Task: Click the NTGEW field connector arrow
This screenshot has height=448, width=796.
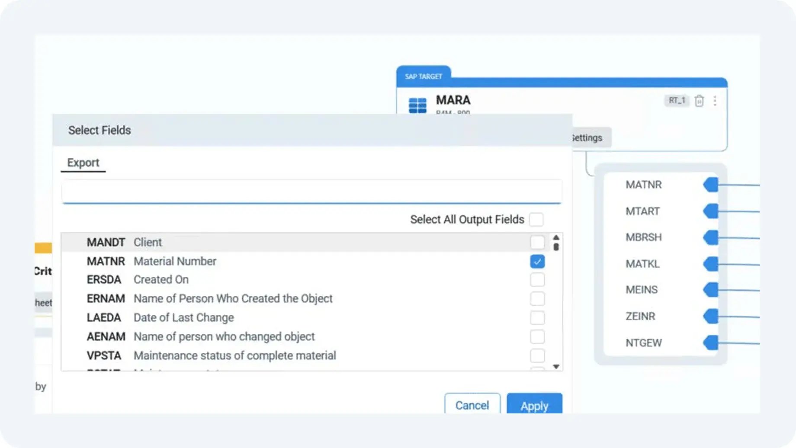Action: coord(711,342)
